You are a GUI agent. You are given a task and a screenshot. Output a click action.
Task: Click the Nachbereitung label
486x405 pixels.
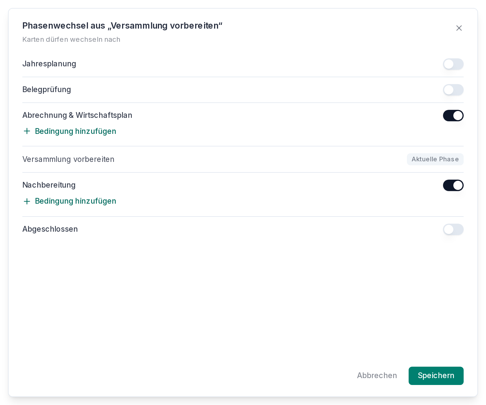pos(49,185)
